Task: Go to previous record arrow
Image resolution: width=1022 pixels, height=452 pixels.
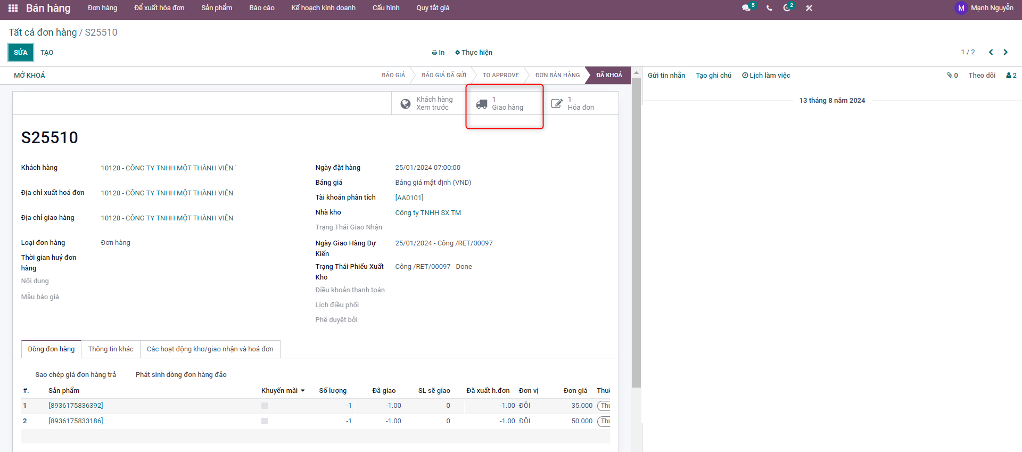Action: click(x=991, y=52)
